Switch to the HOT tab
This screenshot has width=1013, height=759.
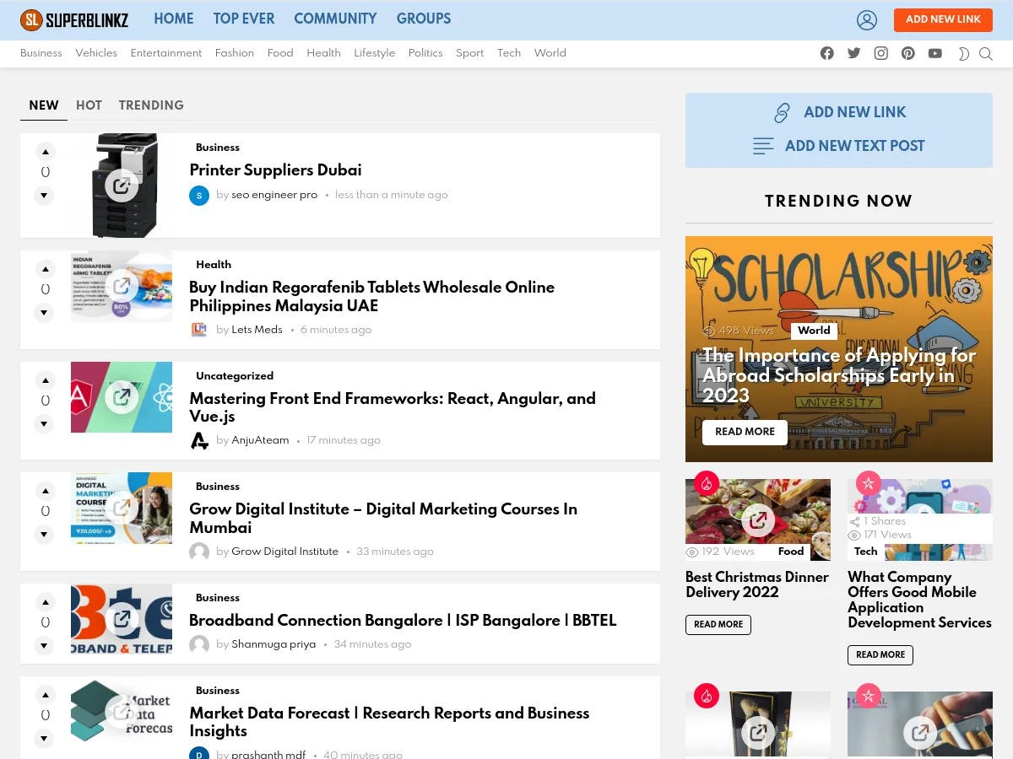(89, 106)
